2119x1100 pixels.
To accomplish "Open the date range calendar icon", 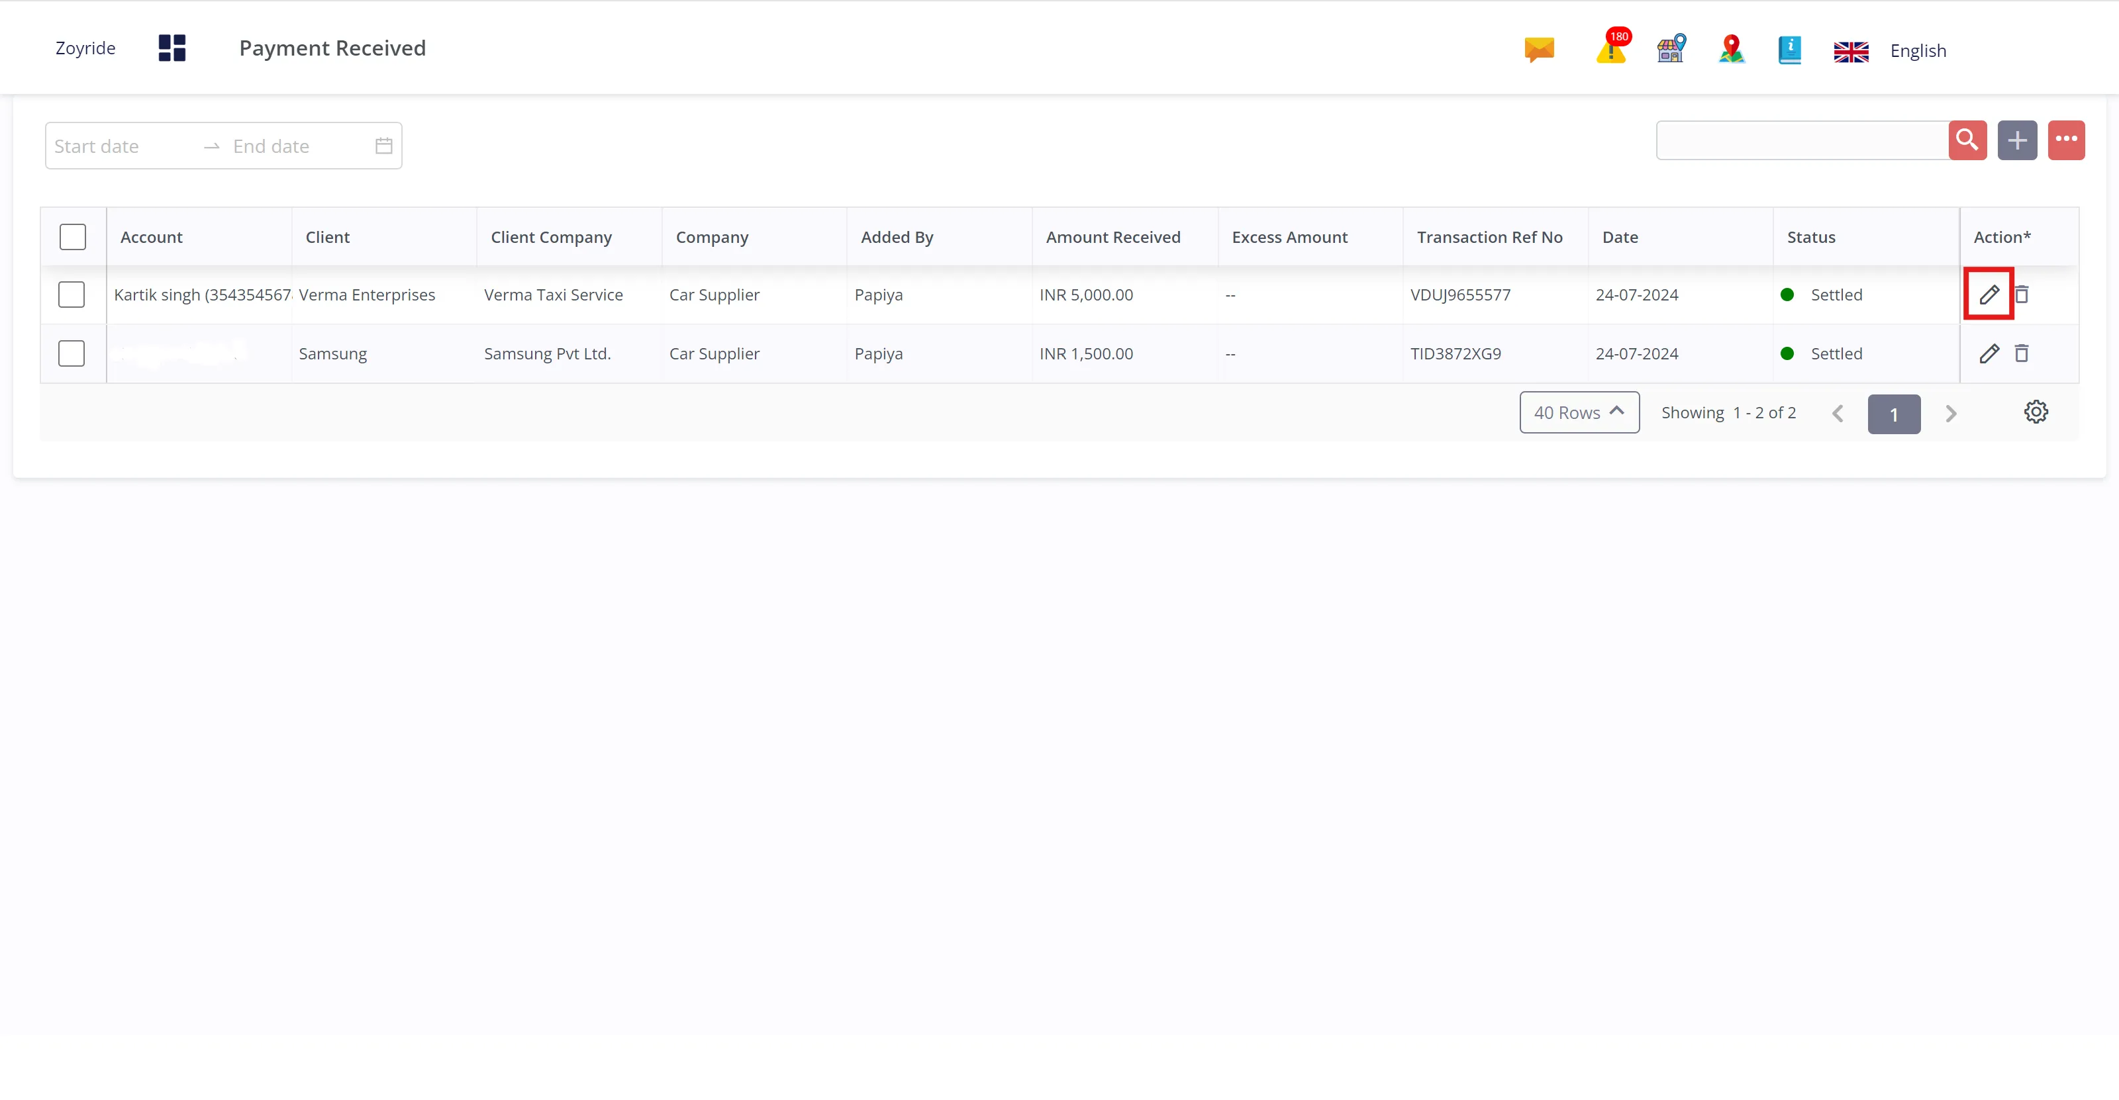I will point(383,146).
